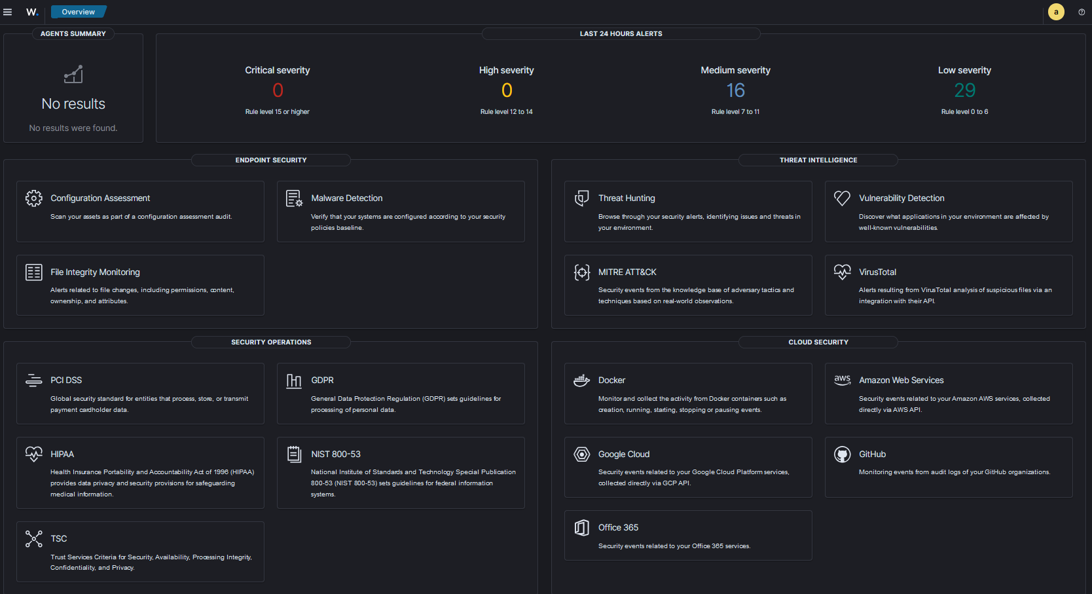
Task: Click the Configuration Assessment gear icon
Action: pos(34,198)
